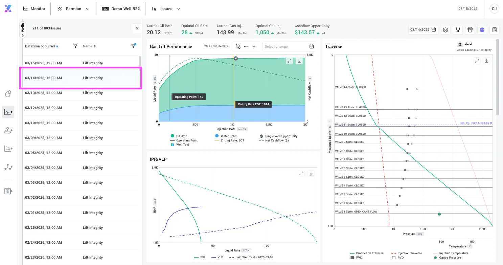Expand the Traverse chart fullscreen
This screenshot has height=265, width=503.
[477, 61]
